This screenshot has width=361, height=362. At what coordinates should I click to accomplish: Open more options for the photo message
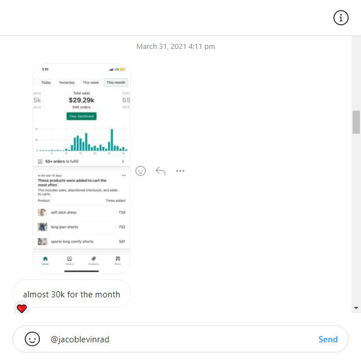180,171
